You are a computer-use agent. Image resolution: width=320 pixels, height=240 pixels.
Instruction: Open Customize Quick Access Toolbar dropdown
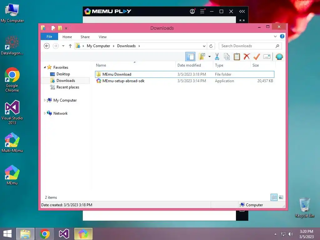[66, 28]
